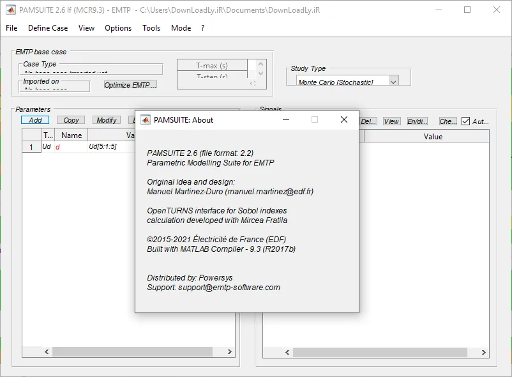Toggle the Aut... checkbox in Signals panel
This screenshot has width=512, height=377.
click(465, 121)
